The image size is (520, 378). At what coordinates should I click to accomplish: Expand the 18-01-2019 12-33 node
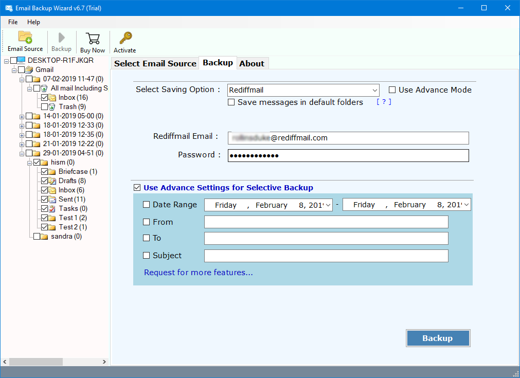point(22,126)
